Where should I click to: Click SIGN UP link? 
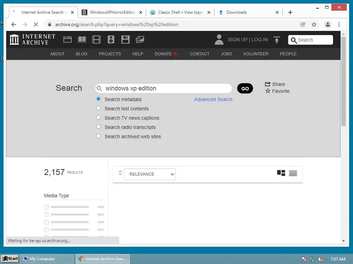(x=238, y=40)
